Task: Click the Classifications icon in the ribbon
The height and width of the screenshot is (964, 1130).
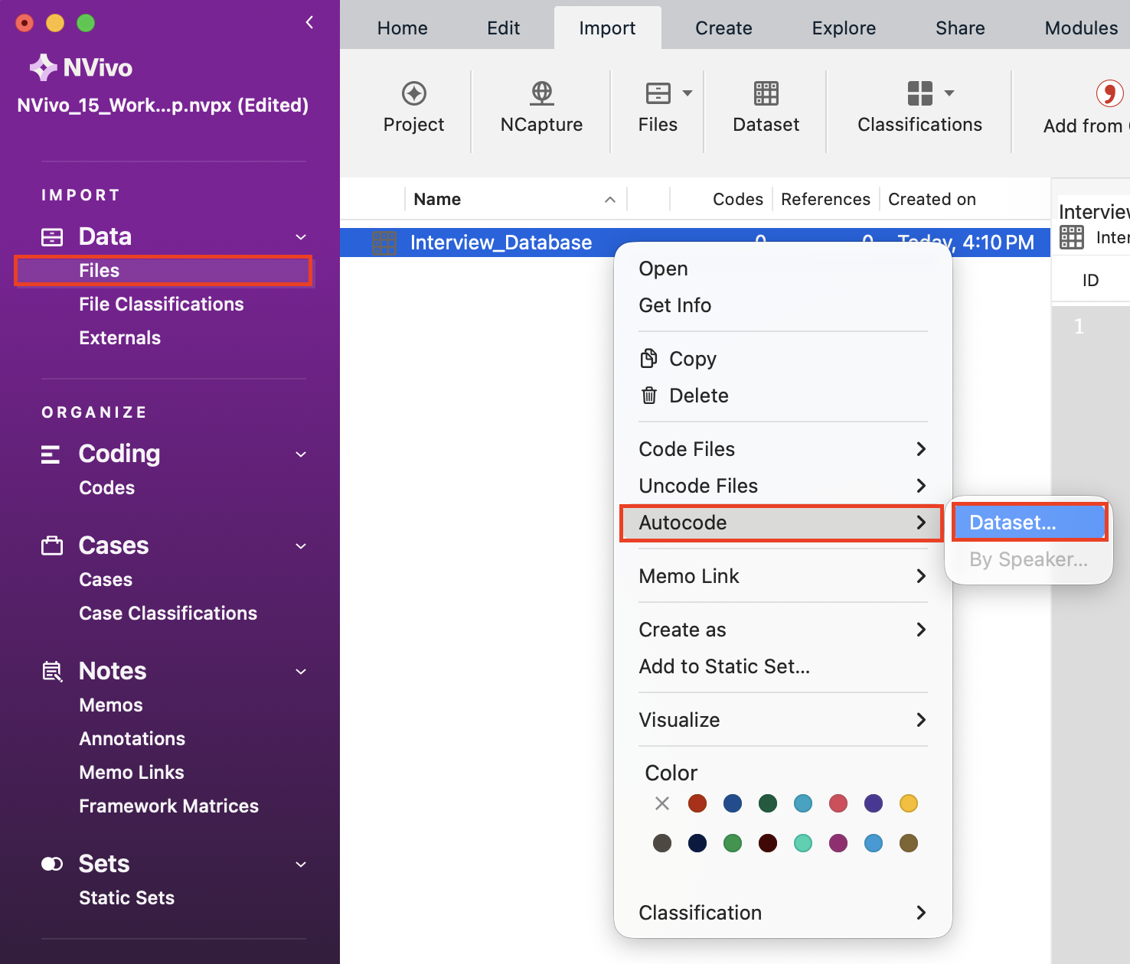Action: [x=920, y=93]
